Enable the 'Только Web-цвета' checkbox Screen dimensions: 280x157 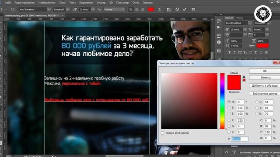(x=162, y=133)
